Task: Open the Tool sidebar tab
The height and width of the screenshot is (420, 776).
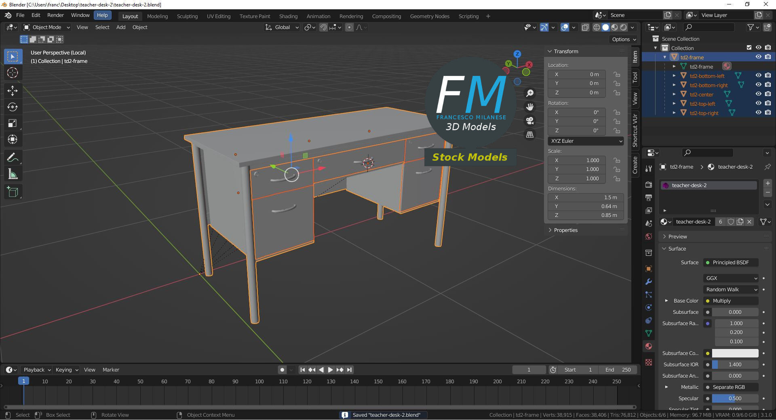Action: 635,77
